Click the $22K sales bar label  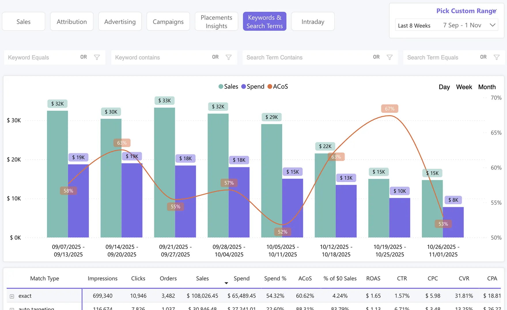tap(325, 146)
